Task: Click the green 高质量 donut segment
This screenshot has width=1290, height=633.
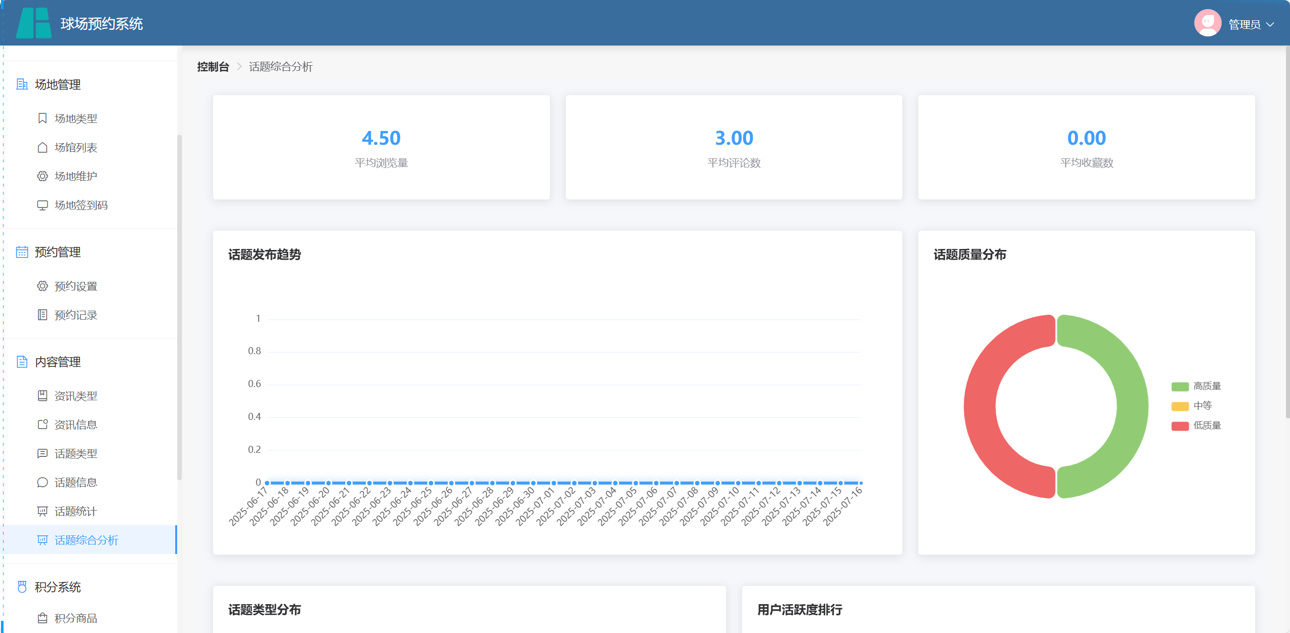Action: (x=1132, y=406)
